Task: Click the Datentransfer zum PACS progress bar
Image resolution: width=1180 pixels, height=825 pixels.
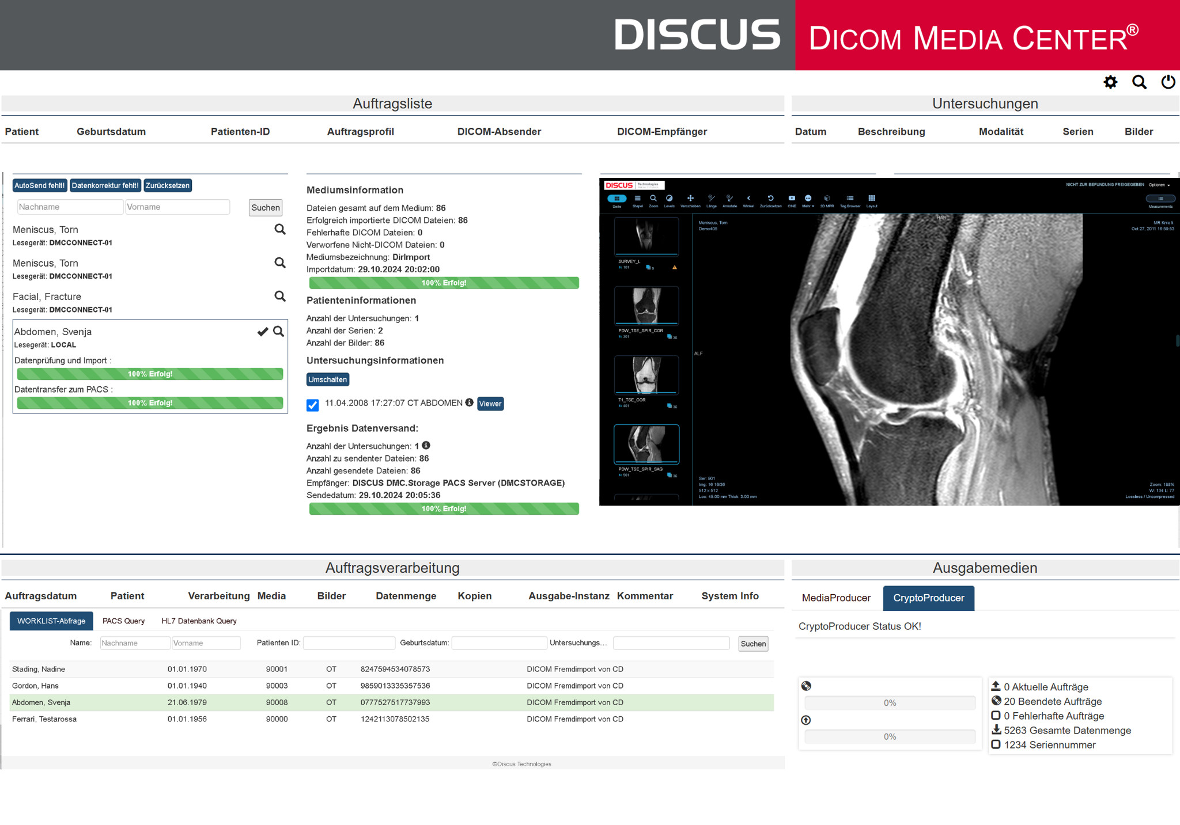Action: [x=150, y=403]
